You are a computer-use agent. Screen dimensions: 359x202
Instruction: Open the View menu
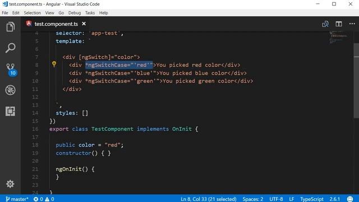point(50,13)
